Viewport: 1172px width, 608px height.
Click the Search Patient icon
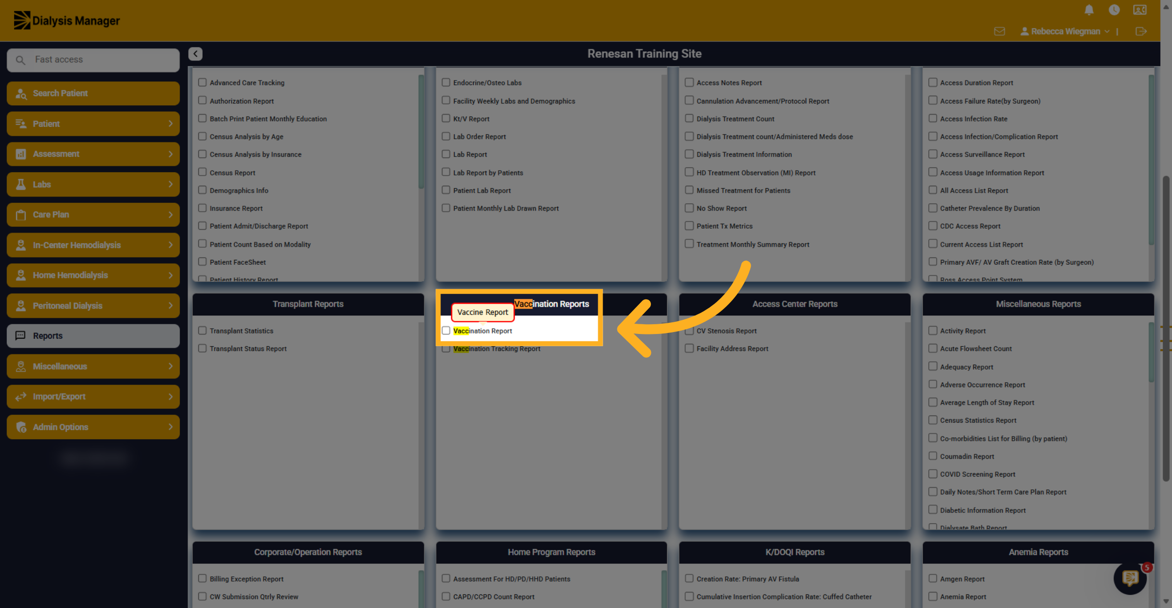21,94
